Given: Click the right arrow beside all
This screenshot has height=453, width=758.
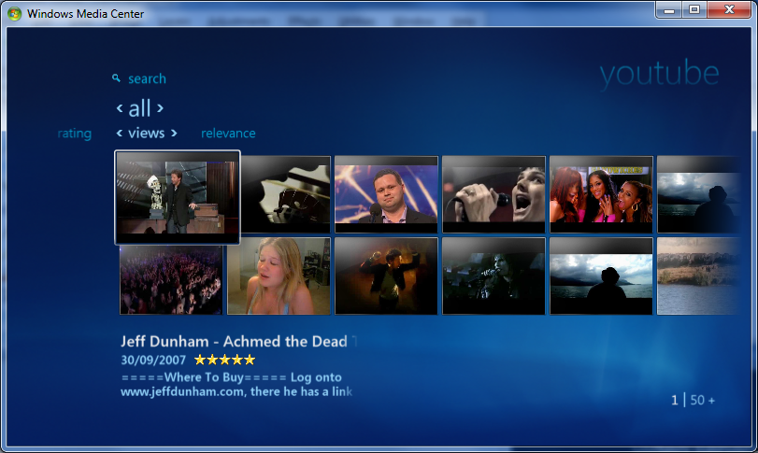Looking at the screenshot, I should (160, 108).
